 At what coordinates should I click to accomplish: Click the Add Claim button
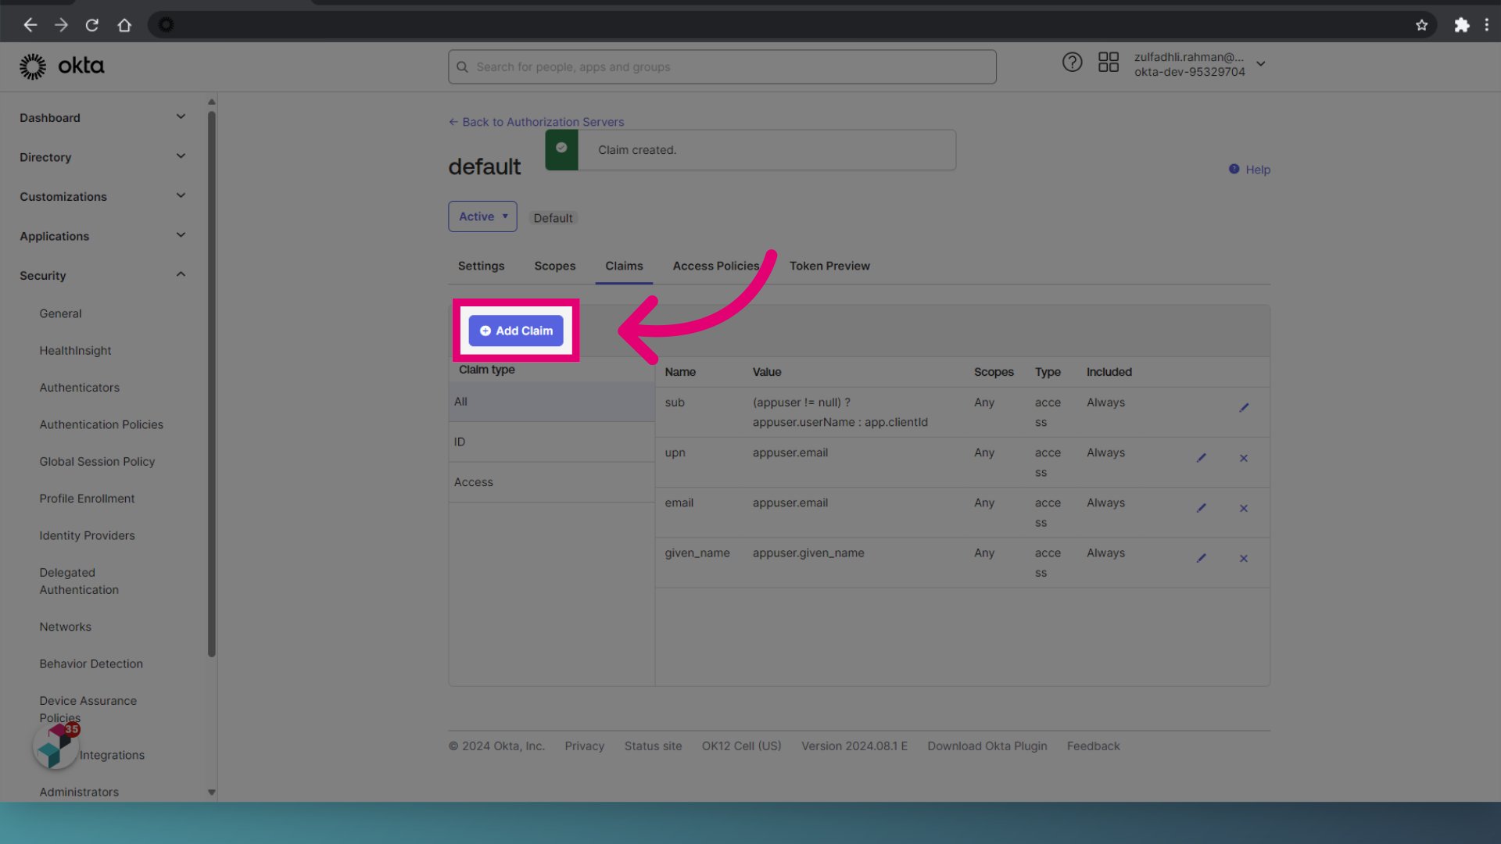(516, 331)
